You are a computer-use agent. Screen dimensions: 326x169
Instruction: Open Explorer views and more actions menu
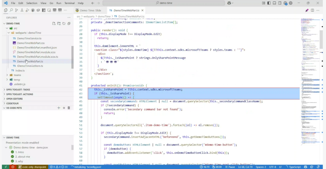pyautogui.click(x=69, y=17)
